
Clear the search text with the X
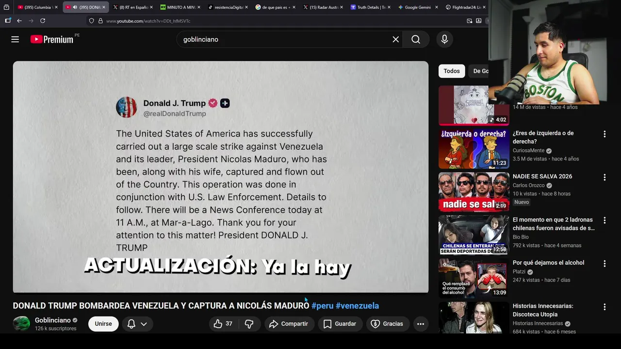396,39
